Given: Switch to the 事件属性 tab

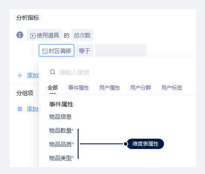Looking at the screenshot, I should coord(79,87).
